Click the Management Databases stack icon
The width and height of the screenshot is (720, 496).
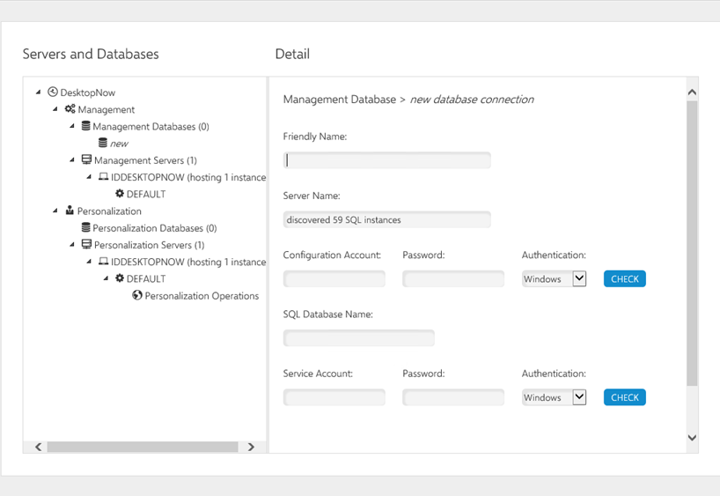point(86,126)
